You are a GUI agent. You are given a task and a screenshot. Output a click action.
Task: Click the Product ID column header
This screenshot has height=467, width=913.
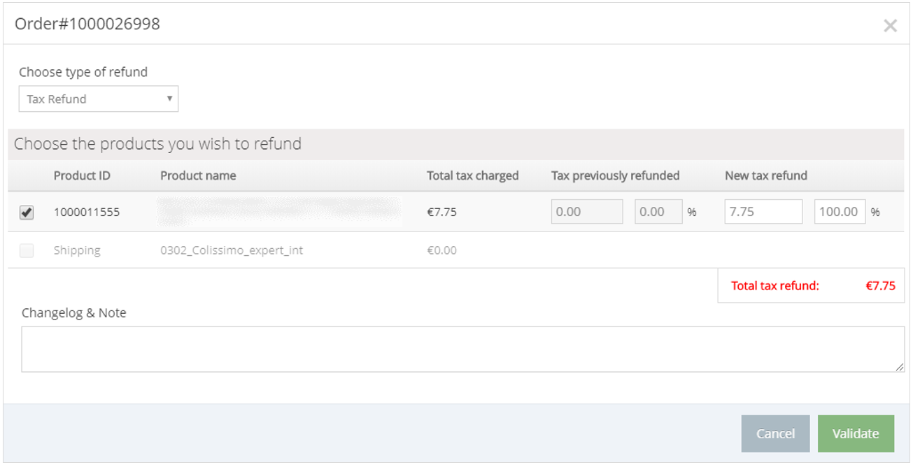tap(82, 175)
